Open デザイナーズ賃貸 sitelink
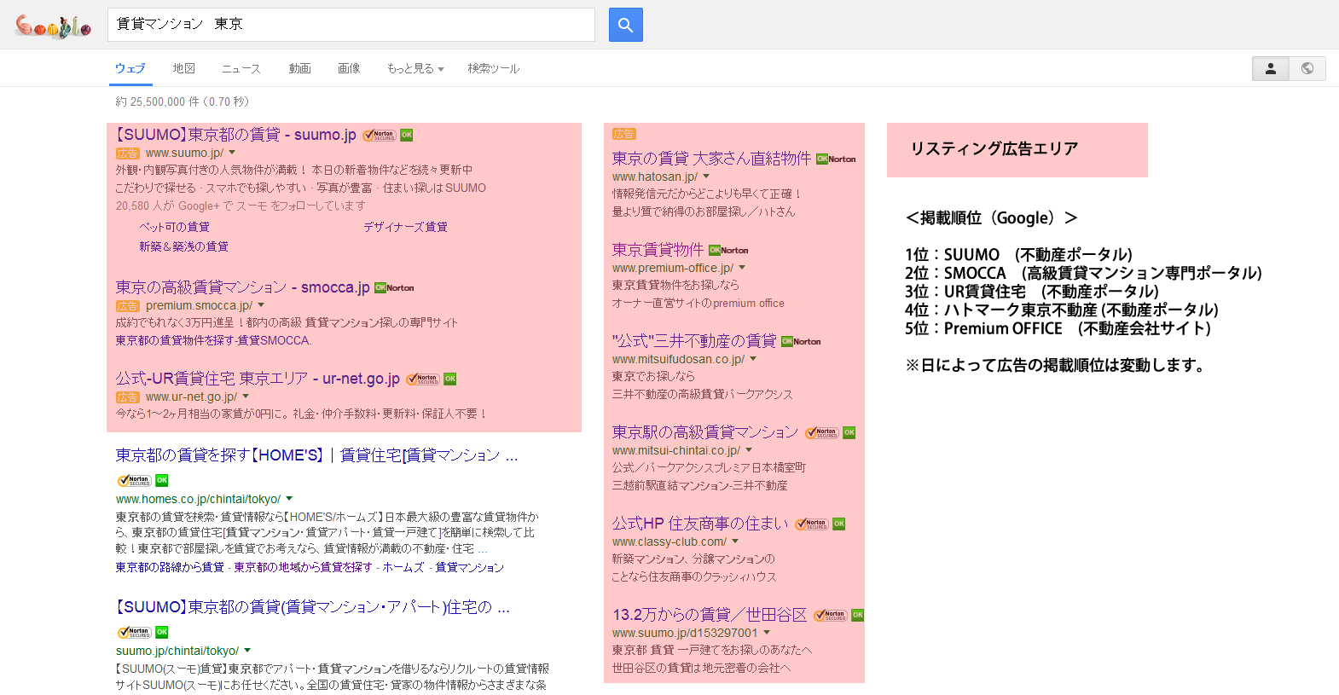 (x=405, y=227)
